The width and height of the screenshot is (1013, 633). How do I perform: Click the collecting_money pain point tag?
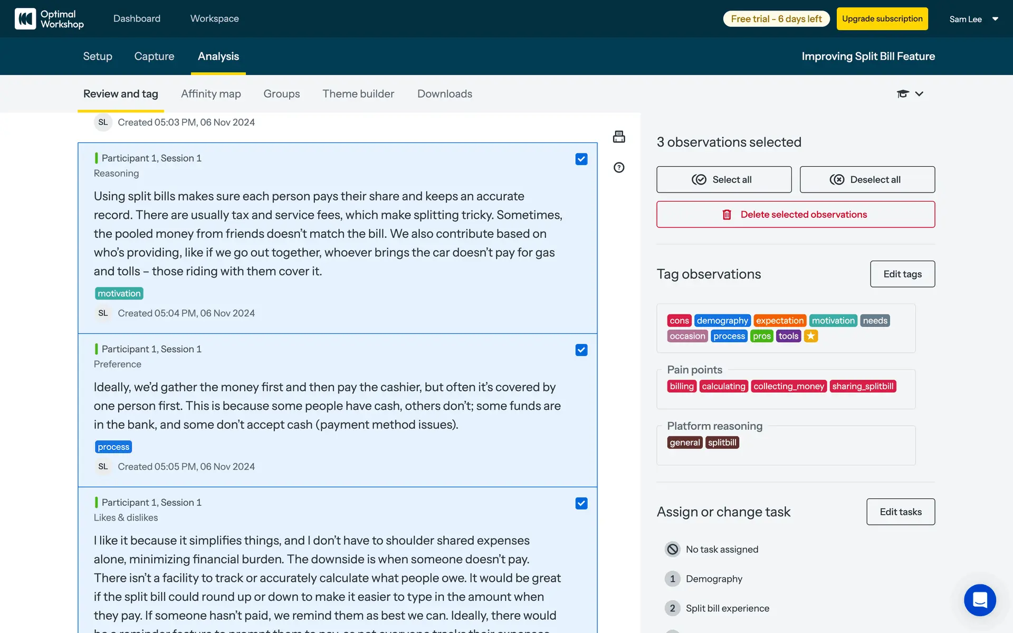pyautogui.click(x=788, y=386)
